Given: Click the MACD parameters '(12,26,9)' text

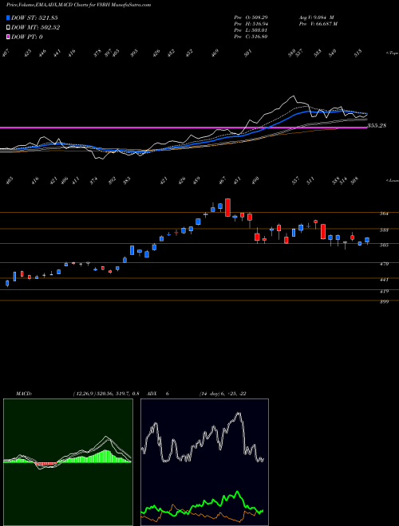Looking at the screenshot, I should click(x=84, y=394).
